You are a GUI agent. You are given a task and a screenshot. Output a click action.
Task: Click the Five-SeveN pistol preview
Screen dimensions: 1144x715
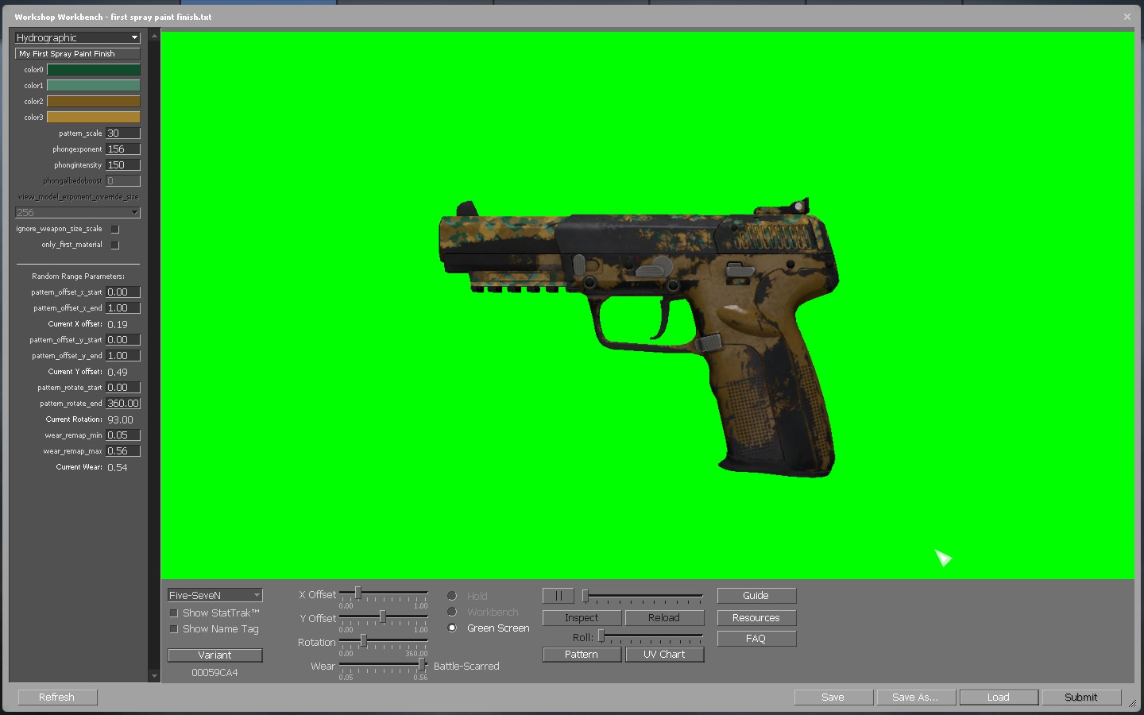638,338
